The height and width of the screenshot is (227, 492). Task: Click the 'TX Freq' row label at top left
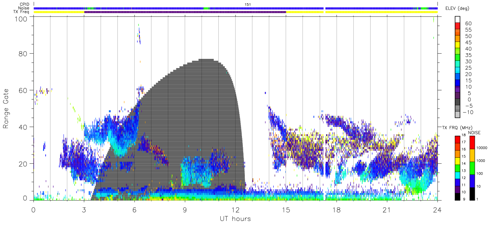pos(22,12)
